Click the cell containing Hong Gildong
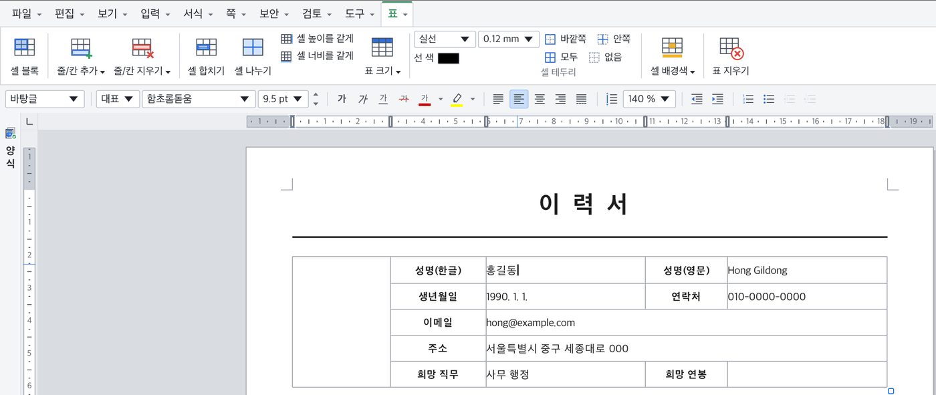Image resolution: width=936 pixels, height=395 pixels. 807,270
